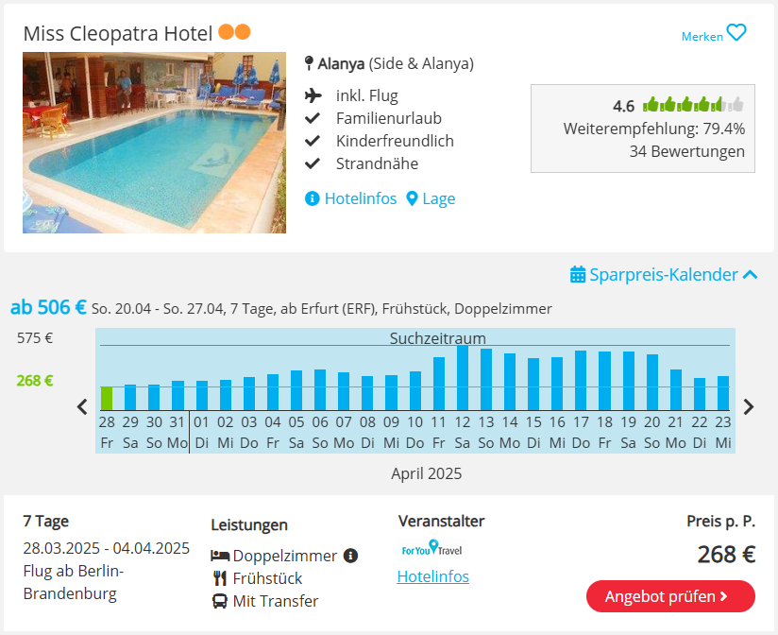Click the For You Travel logo
This screenshot has height=635, width=778.
[431, 548]
